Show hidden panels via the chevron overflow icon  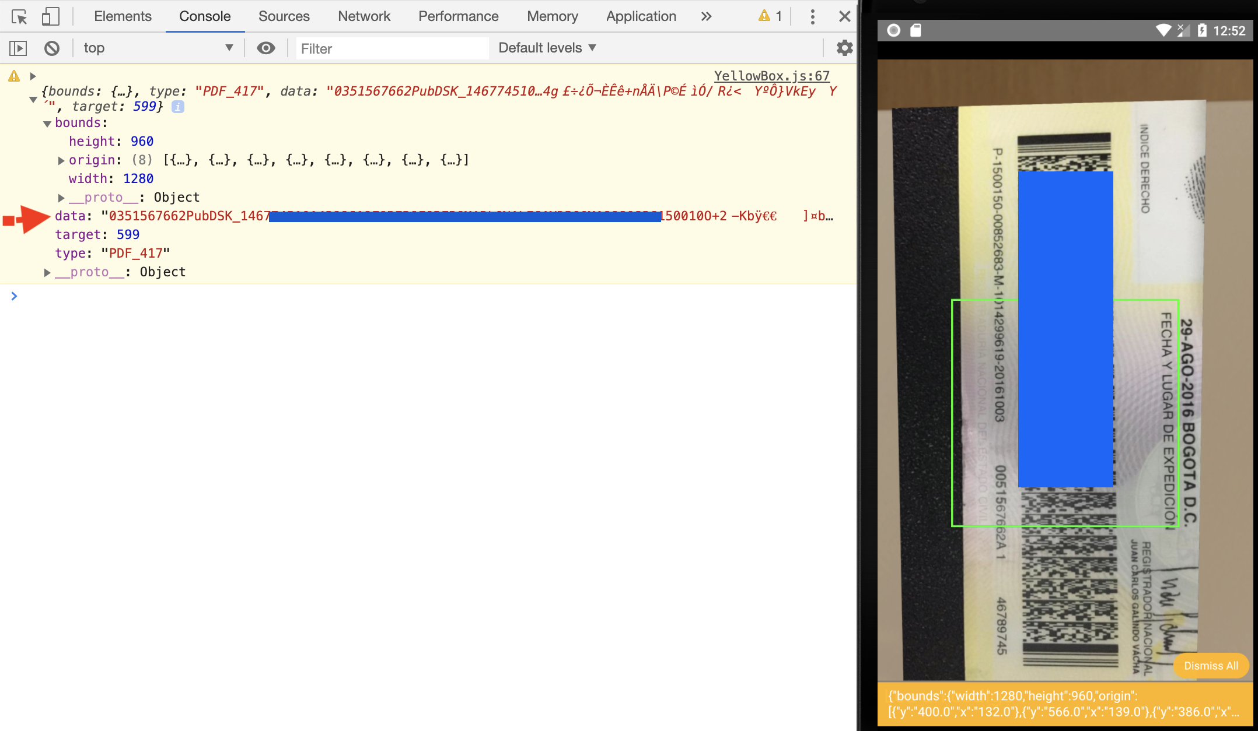[706, 16]
